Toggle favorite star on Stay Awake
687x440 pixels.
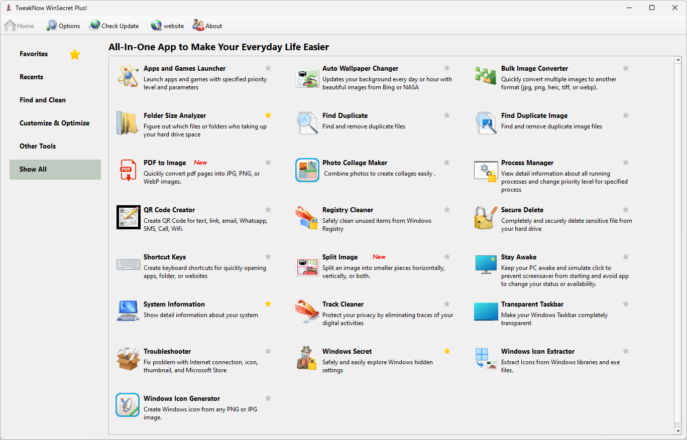[x=626, y=257]
